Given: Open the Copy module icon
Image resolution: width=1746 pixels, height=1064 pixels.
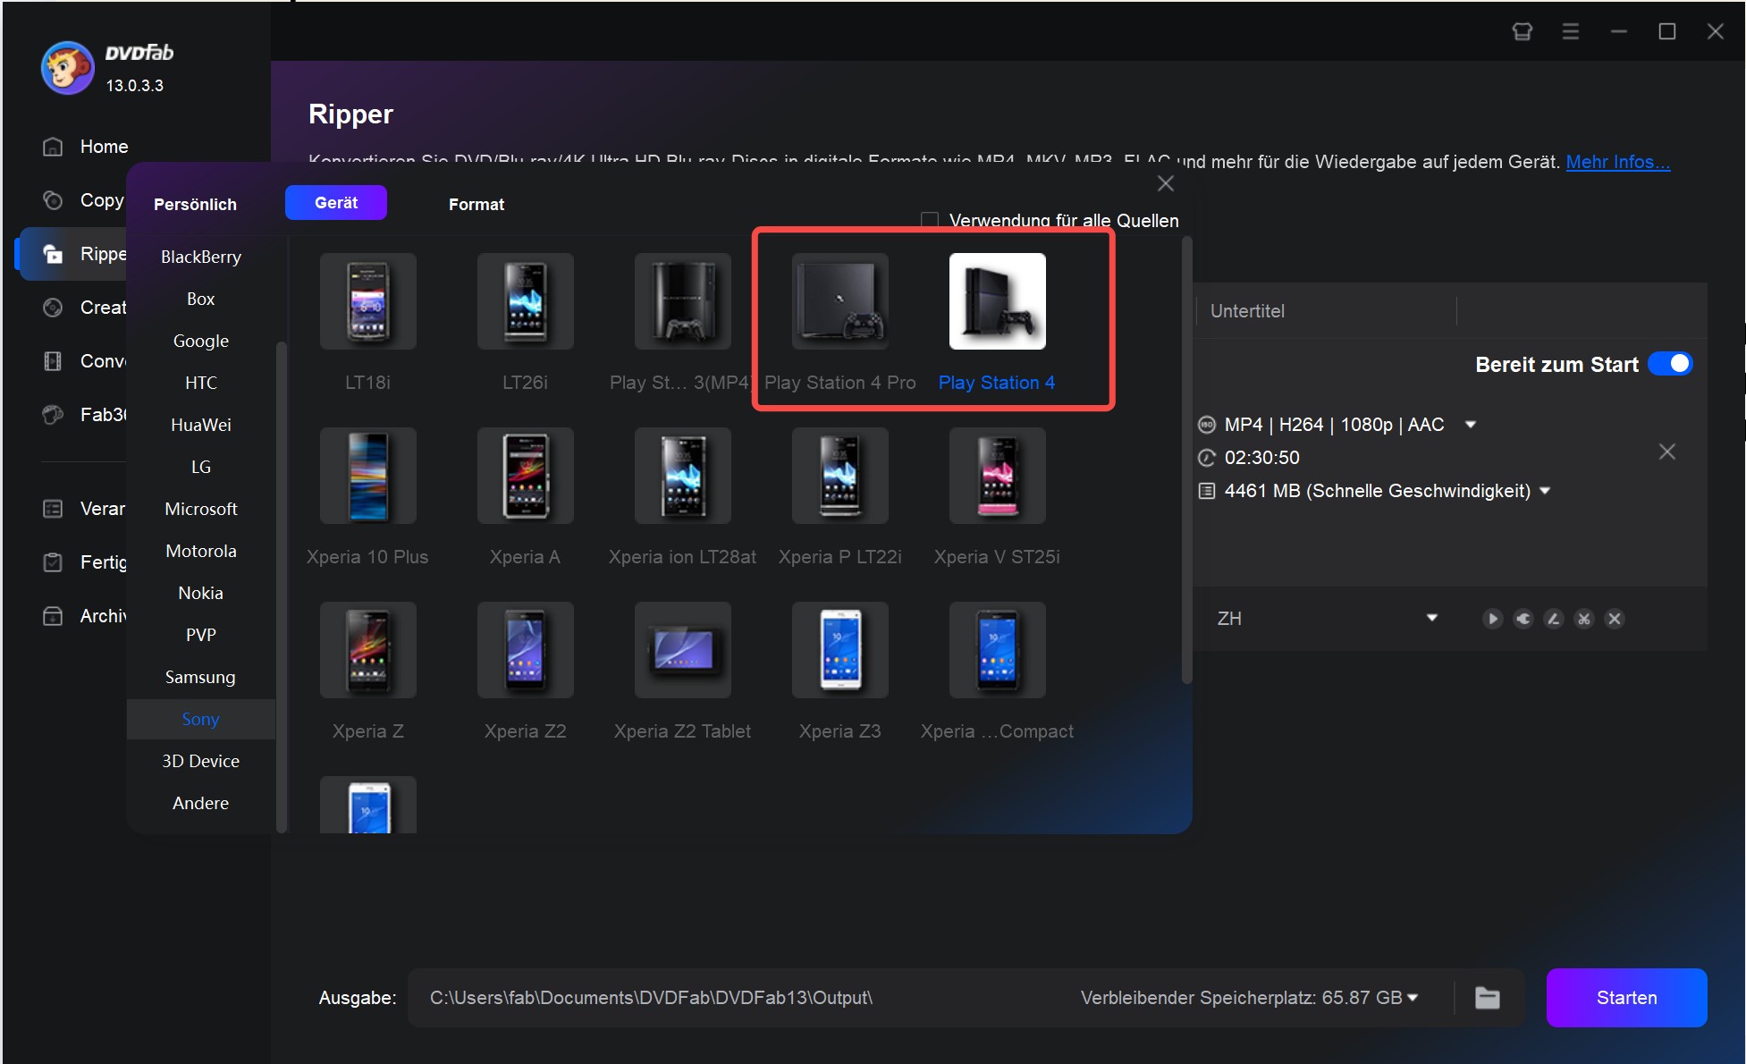Looking at the screenshot, I should pos(53,200).
